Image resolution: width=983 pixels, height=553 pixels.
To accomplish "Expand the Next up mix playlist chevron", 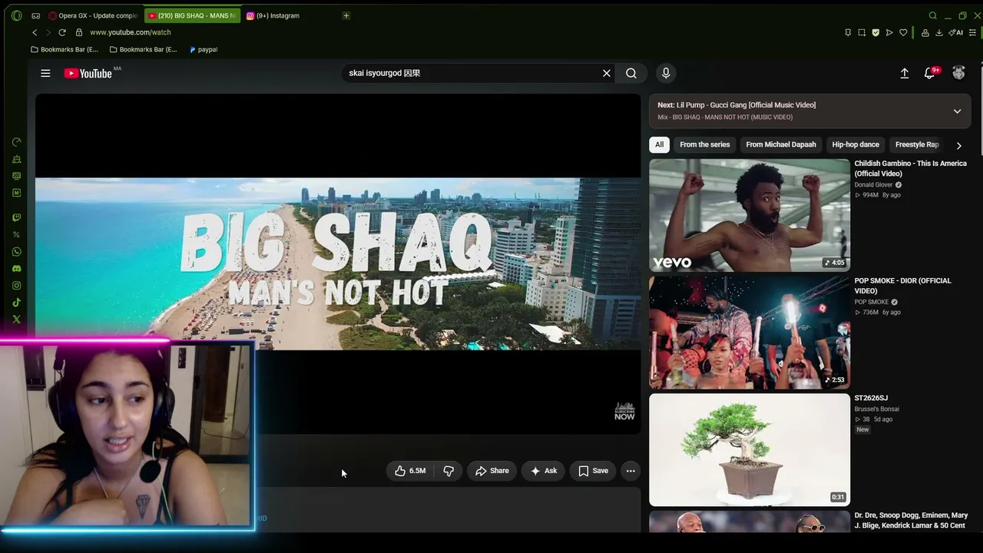I will coord(957,111).
